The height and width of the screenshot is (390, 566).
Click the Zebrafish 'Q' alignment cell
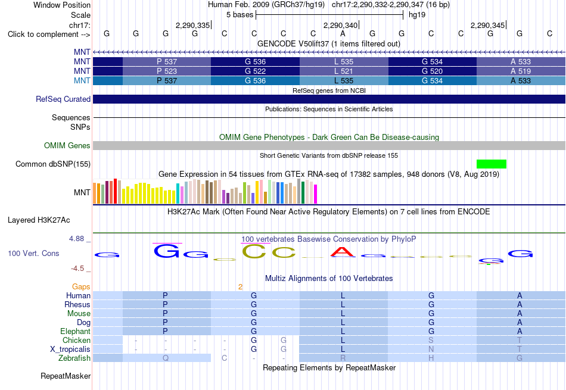tap(166, 358)
